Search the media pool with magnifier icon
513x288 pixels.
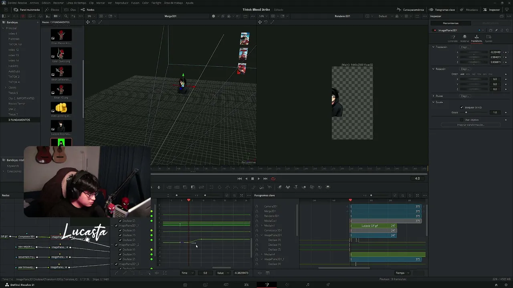point(65,16)
